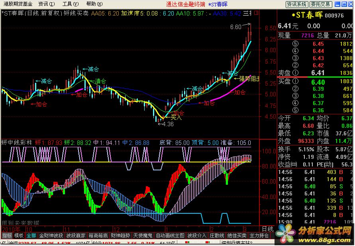Click the 短中线彩柱 indicator name
355x246 pixels.
(17, 143)
